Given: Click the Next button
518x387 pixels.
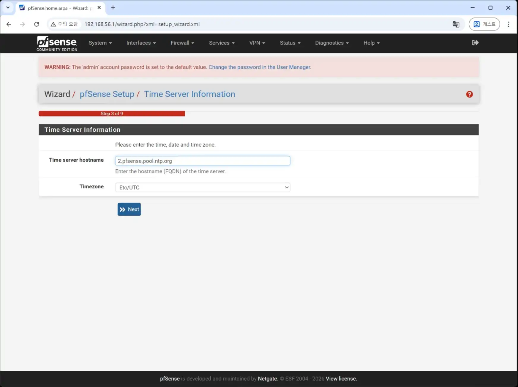Looking at the screenshot, I should 129,209.
